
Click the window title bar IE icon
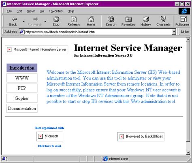click(4, 4)
